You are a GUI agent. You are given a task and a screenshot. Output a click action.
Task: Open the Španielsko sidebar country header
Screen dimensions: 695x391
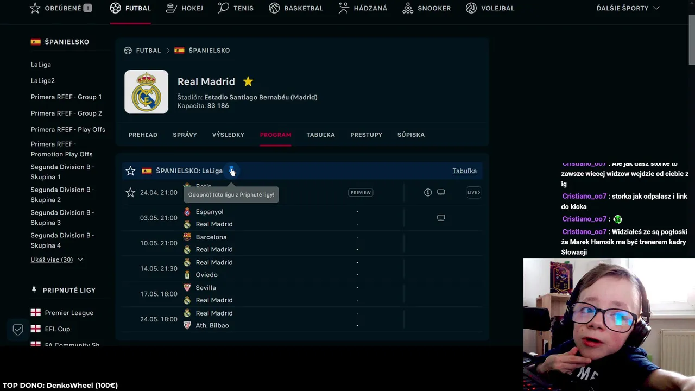point(67,42)
